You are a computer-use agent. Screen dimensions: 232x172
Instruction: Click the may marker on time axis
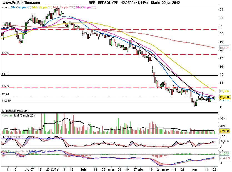click(x=166, y=169)
